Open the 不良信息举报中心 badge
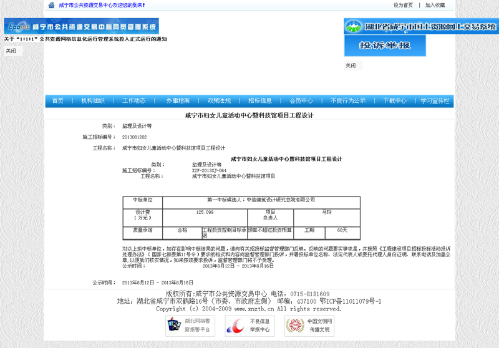Image resolution: width=499 pixels, height=348 pixels. point(249,325)
